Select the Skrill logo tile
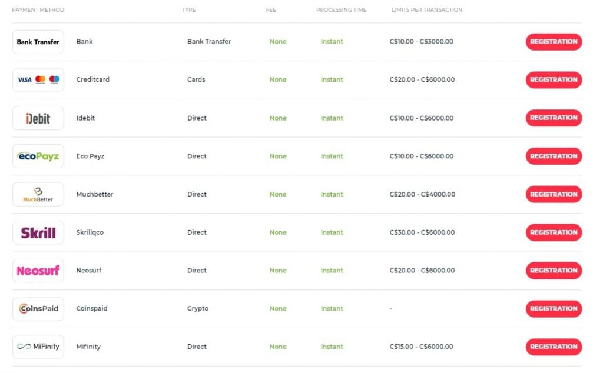The width and height of the screenshot is (603, 373). coord(38,232)
